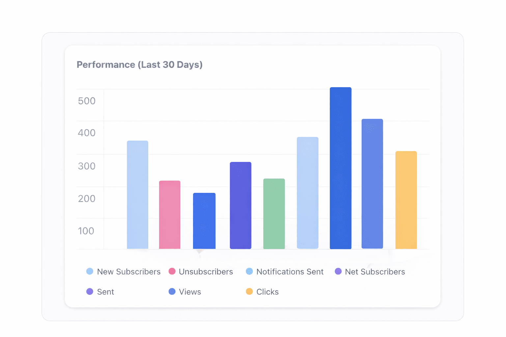Click the blue Views legend dot

click(172, 292)
